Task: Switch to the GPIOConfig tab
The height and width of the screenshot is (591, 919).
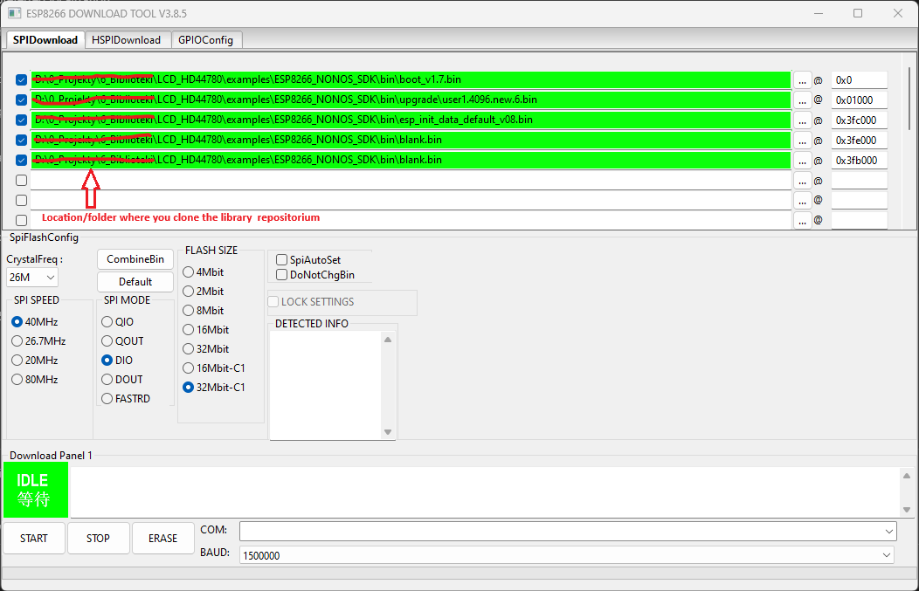Action: tap(205, 40)
